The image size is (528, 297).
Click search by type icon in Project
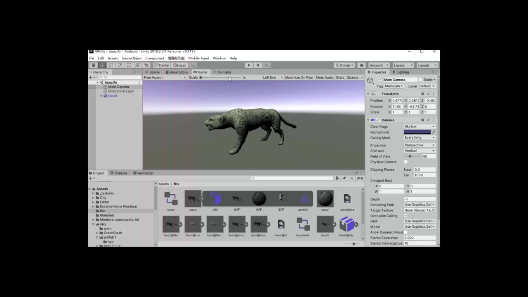pyautogui.click(x=337, y=178)
